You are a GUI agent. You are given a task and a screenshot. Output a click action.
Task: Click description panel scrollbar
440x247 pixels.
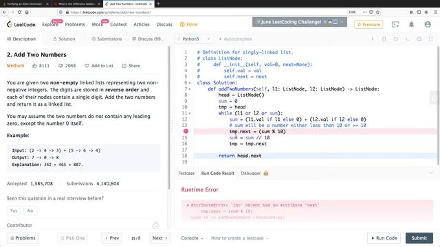pyautogui.click(x=169, y=117)
